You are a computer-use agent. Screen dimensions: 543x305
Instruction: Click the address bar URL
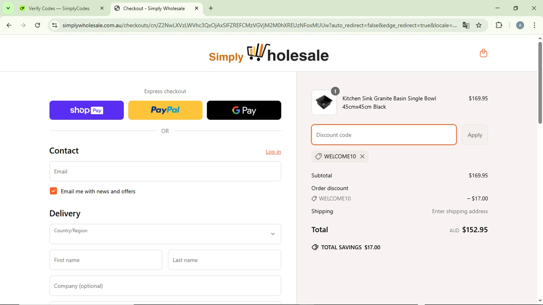coord(259,25)
